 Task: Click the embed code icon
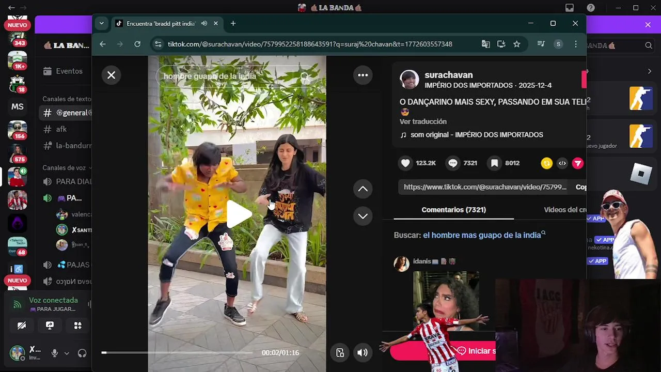click(x=562, y=163)
